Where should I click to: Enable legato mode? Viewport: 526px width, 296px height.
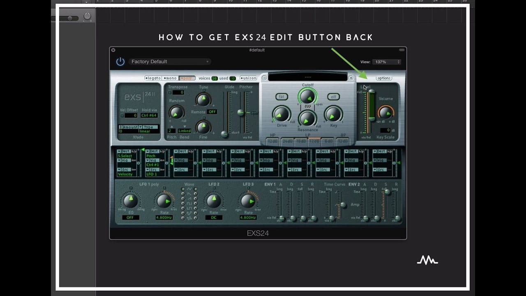click(153, 78)
